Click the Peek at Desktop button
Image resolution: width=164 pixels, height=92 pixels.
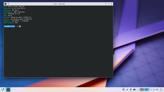pyautogui.click(x=161, y=89)
